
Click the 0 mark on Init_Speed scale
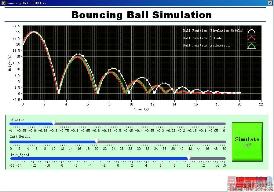coord(118,165)
